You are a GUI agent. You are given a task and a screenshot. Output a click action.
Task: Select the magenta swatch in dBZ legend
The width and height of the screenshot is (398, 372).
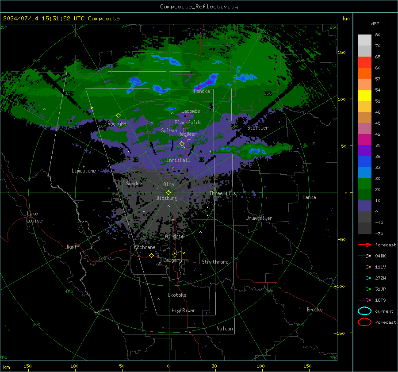(x=364, y=140)
